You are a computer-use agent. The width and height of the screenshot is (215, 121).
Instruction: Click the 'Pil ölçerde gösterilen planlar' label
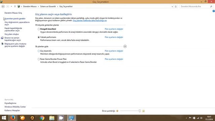pyautogui.click(x=47, y=25)
